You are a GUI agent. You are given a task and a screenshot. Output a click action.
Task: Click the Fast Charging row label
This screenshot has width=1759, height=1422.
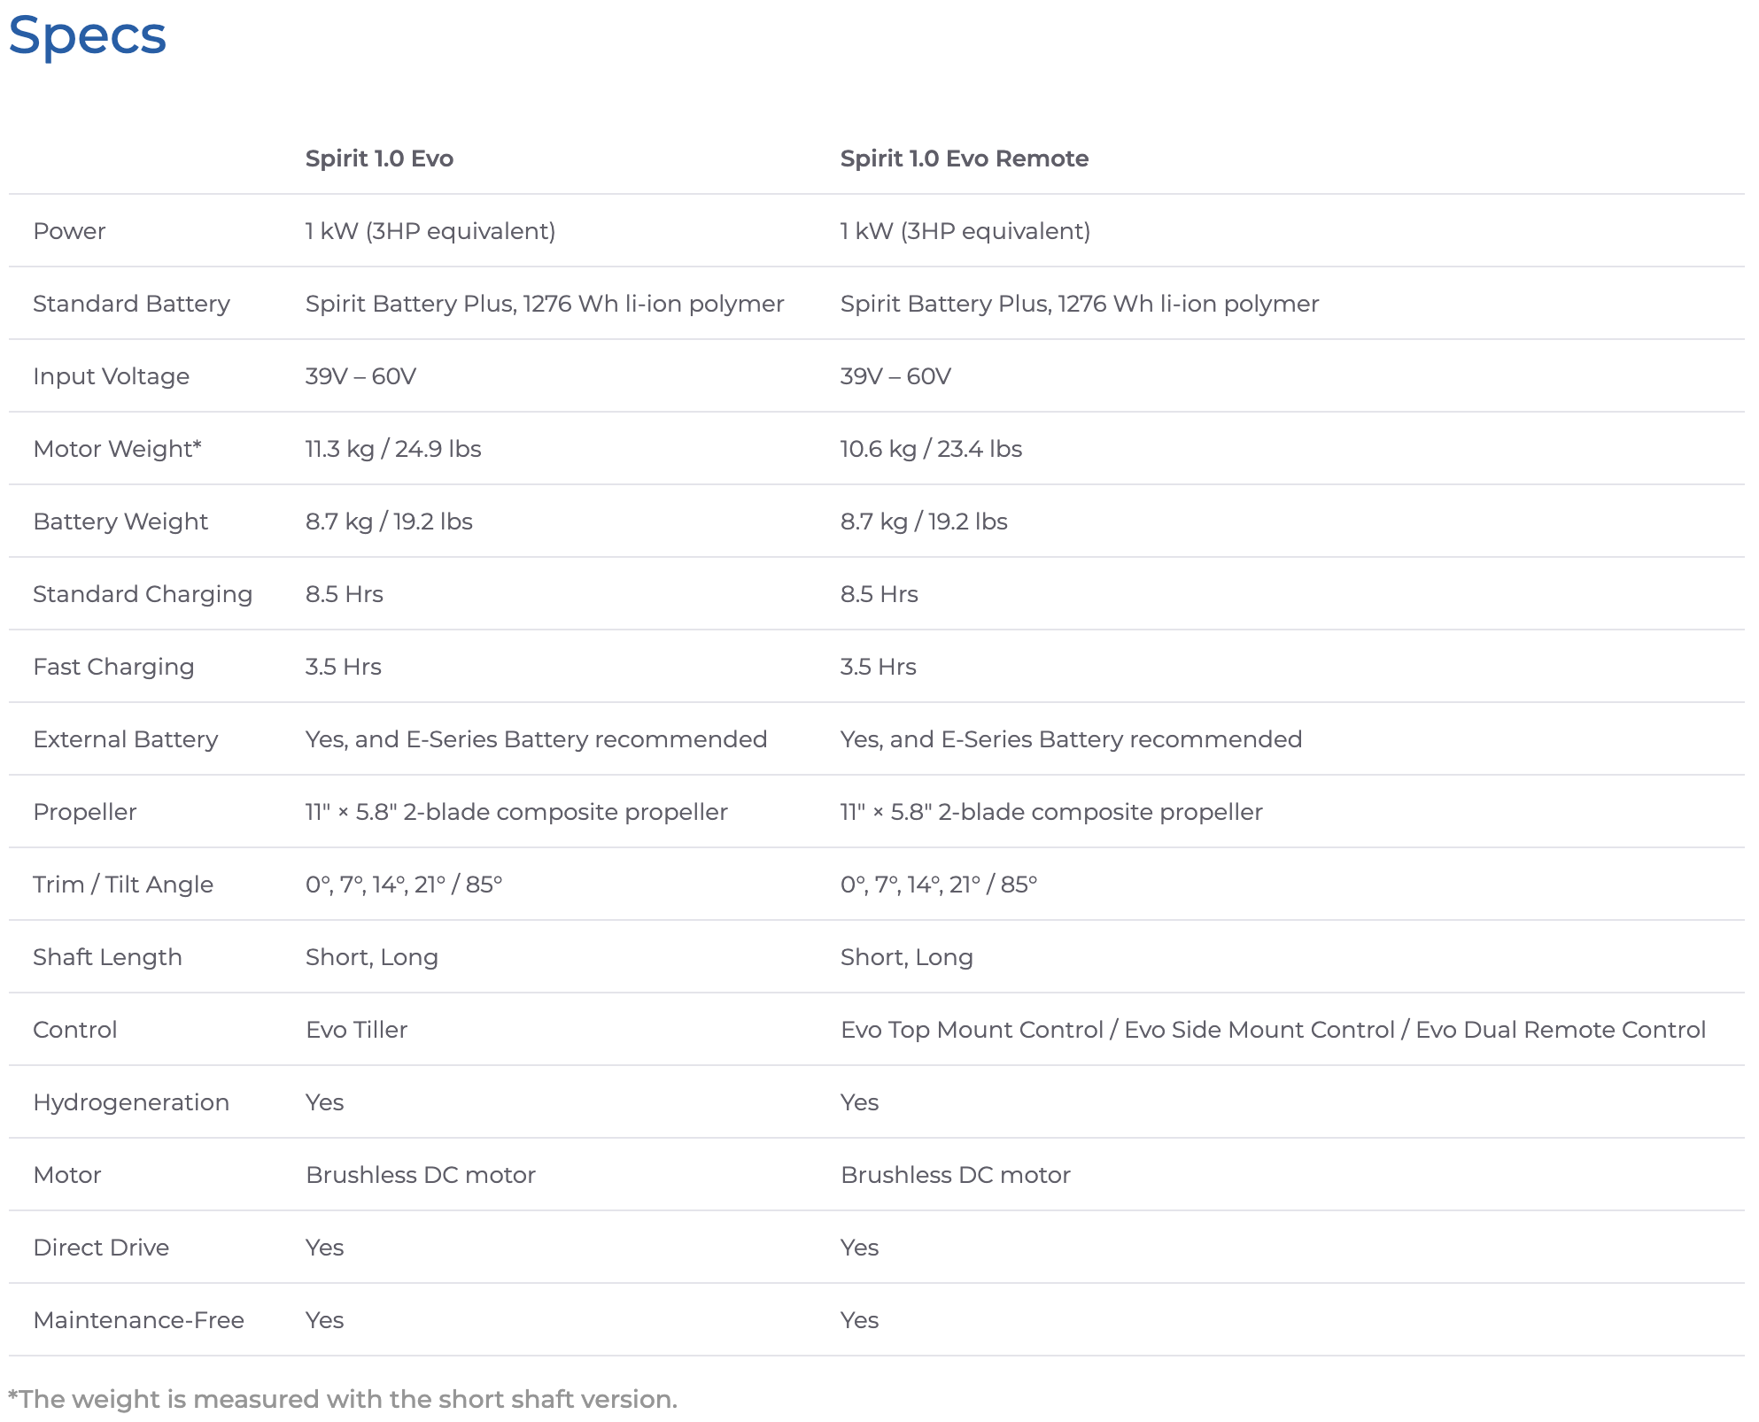point(113,667)
